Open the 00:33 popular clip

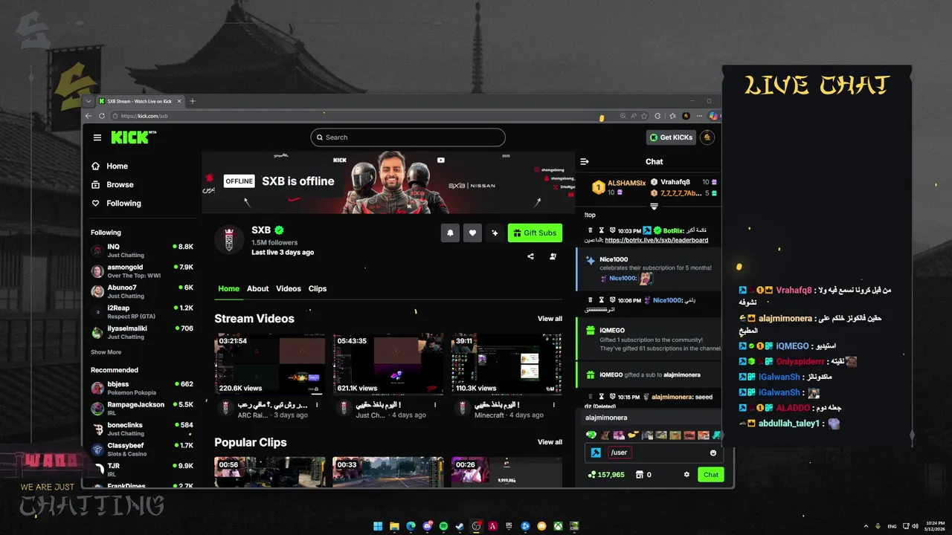(388, 472)
